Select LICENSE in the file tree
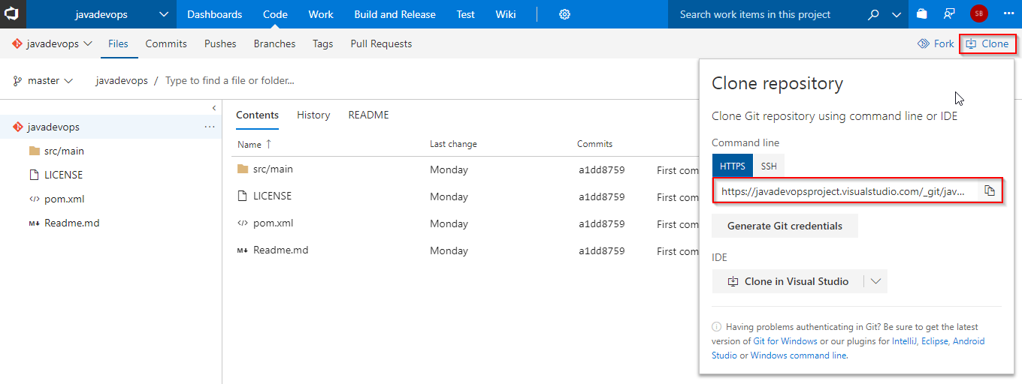The width and height of the screenshot is (1022, 384). 63,175
